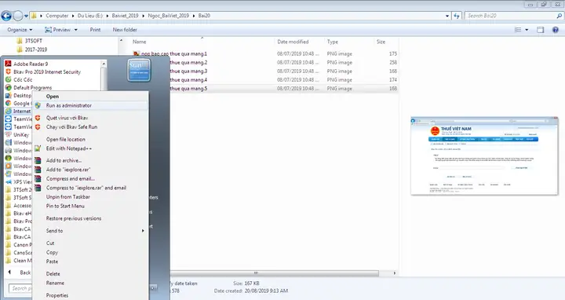This screenshot has height=300, width=565.
Task: Choose Pin to Start Menu
Action: pos(65,206)
